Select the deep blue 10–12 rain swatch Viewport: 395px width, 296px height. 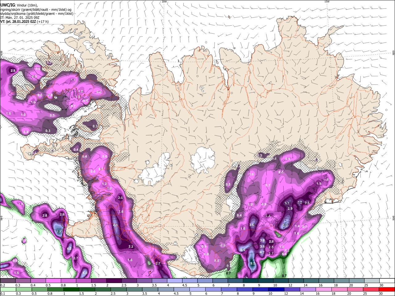[x=276, y=289]
